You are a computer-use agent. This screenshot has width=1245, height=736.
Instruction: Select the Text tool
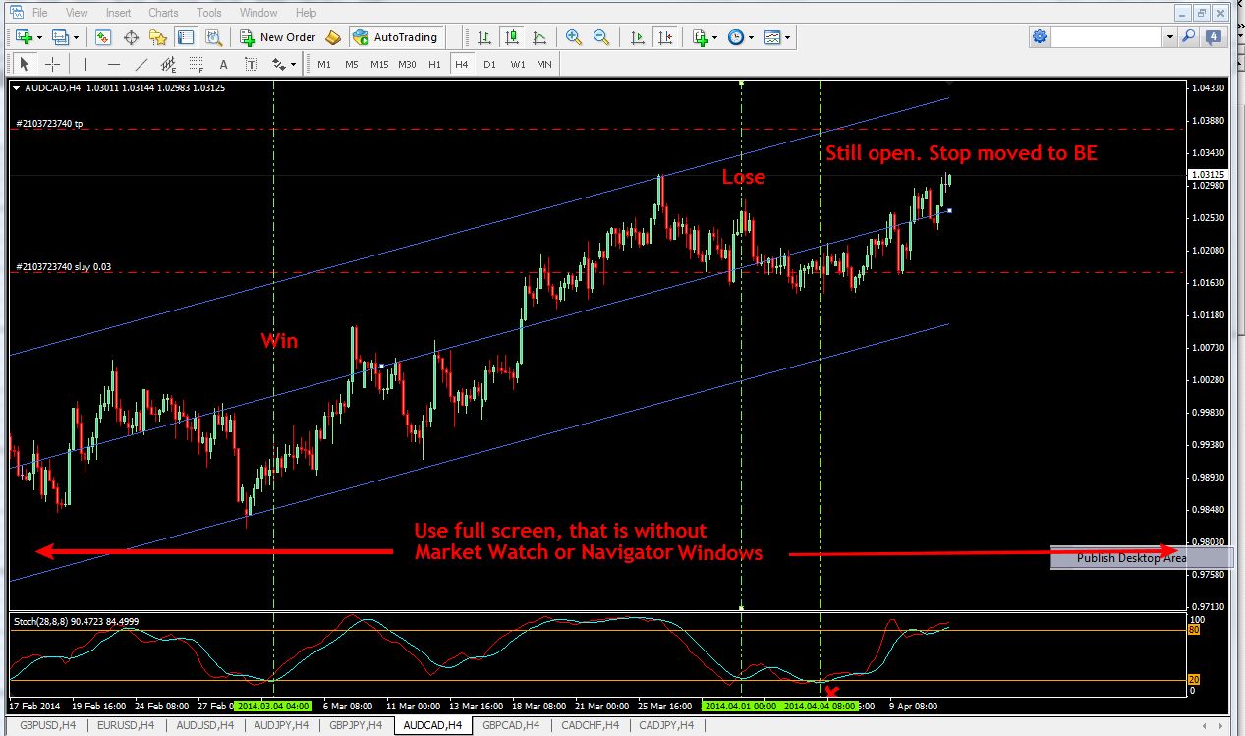(x=223, y=64)
